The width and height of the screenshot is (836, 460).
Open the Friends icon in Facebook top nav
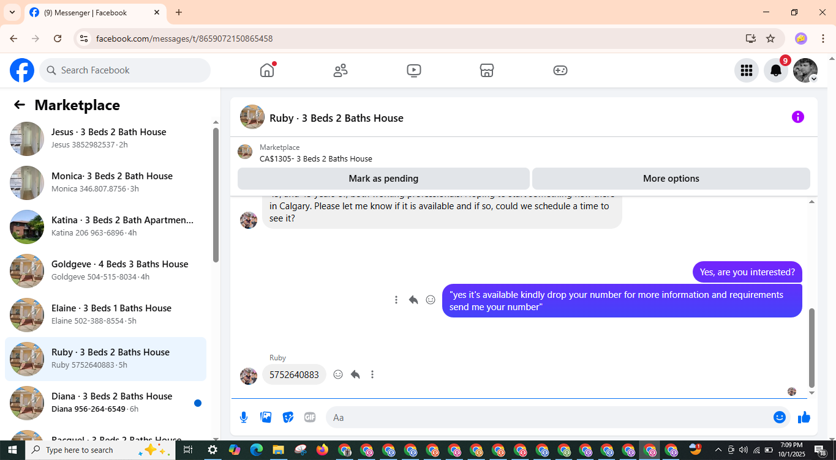coord(341,70)
